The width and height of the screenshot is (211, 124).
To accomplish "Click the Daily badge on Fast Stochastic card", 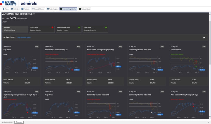I will click(x=204, y=47).
